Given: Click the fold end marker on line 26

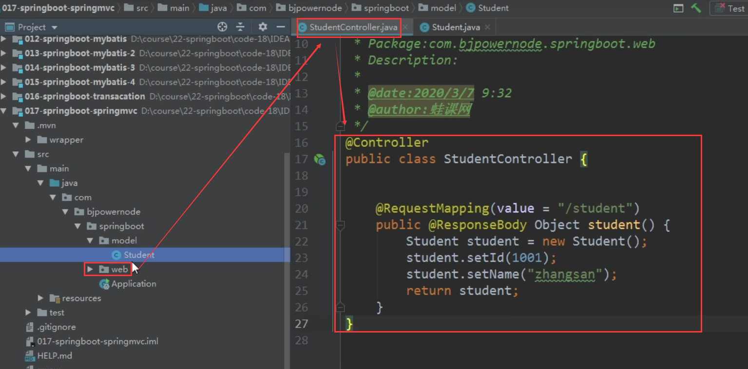Looking at the screenshot, I should (x=340, y=307).
